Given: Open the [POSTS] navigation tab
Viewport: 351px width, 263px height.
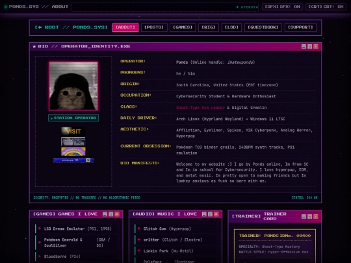Looking at the screenshot, I should 154,27.
